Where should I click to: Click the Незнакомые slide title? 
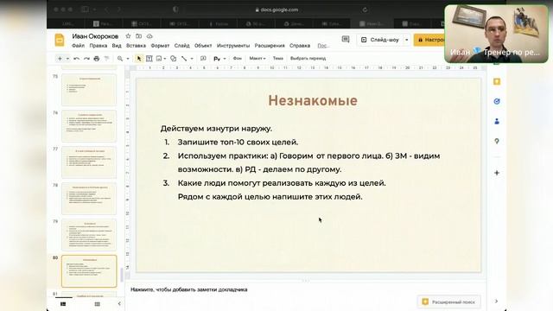point(313,100)
